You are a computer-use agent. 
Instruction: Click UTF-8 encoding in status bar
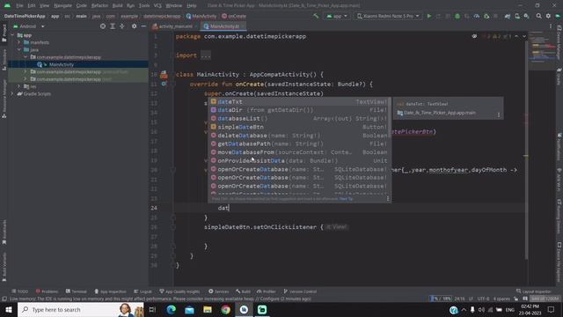[483, 299]
